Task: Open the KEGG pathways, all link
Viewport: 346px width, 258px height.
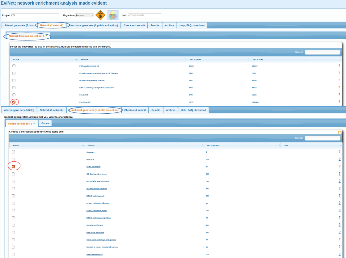Action: pos(95,196)
